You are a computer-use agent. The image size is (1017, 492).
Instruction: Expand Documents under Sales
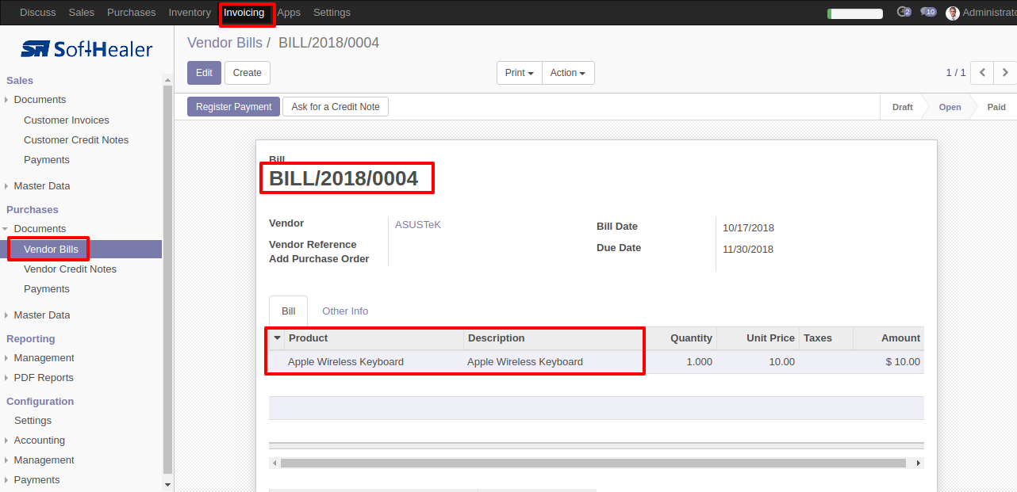click(40, 100)
